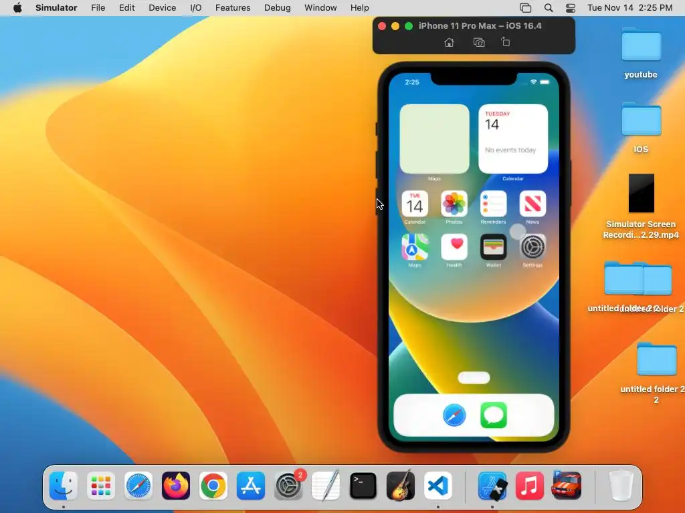685x513 pixels.
Task: Open the Help menu
Action: (x=359, y=8)
